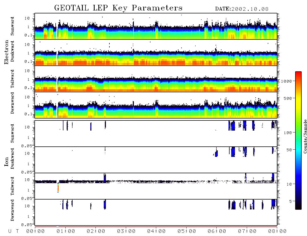This screenshot has height=236, width=307.
Task: Click the Ion 'Dawnward' panel label
Action: [12, 210]
